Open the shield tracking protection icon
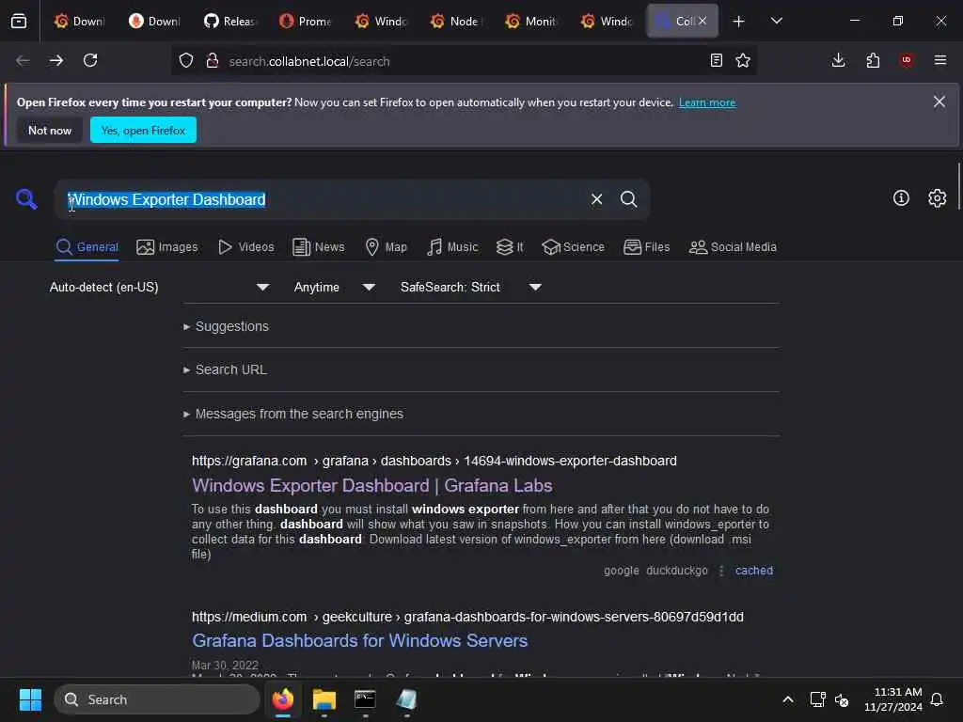Image resolution: width=963 pixels, height=722 pixels. (x=186, y=60)
